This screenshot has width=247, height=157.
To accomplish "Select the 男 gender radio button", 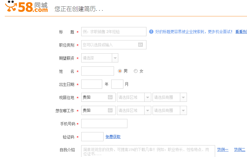I will tap(120, 71).
